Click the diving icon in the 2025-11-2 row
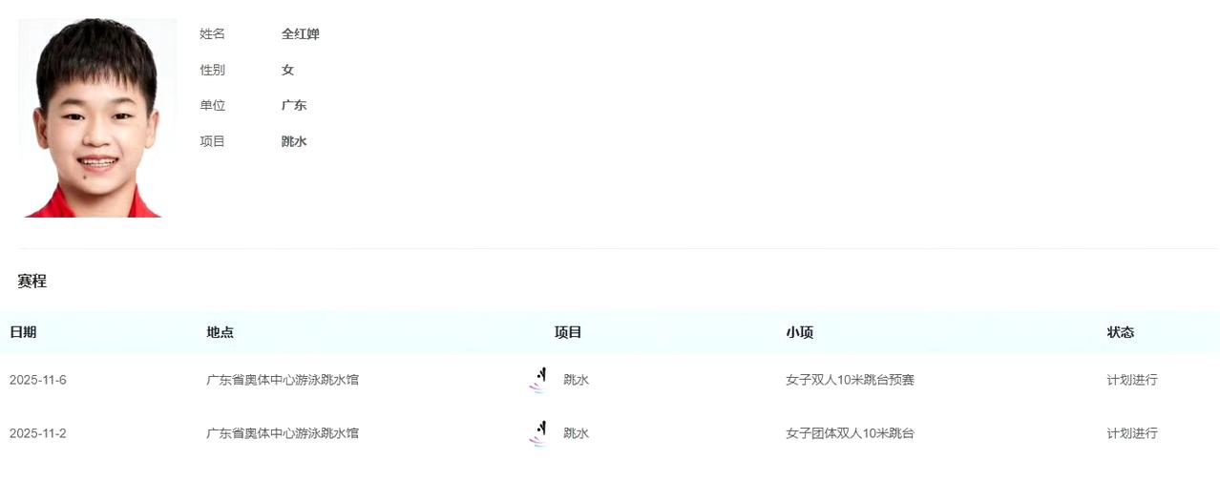The height and width of the screenshot is (482, 1220). point(539,433)
